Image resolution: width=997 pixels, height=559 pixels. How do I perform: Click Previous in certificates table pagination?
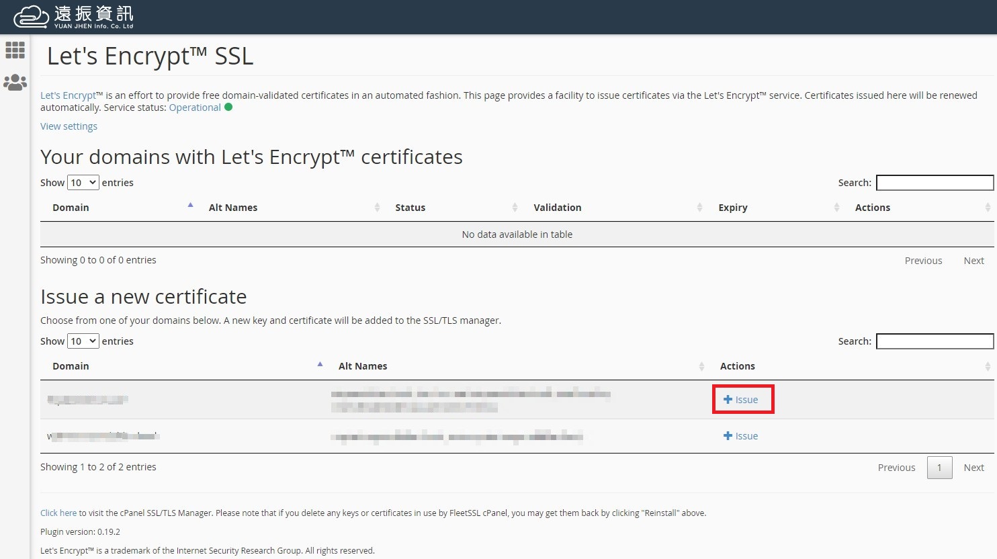923,261
